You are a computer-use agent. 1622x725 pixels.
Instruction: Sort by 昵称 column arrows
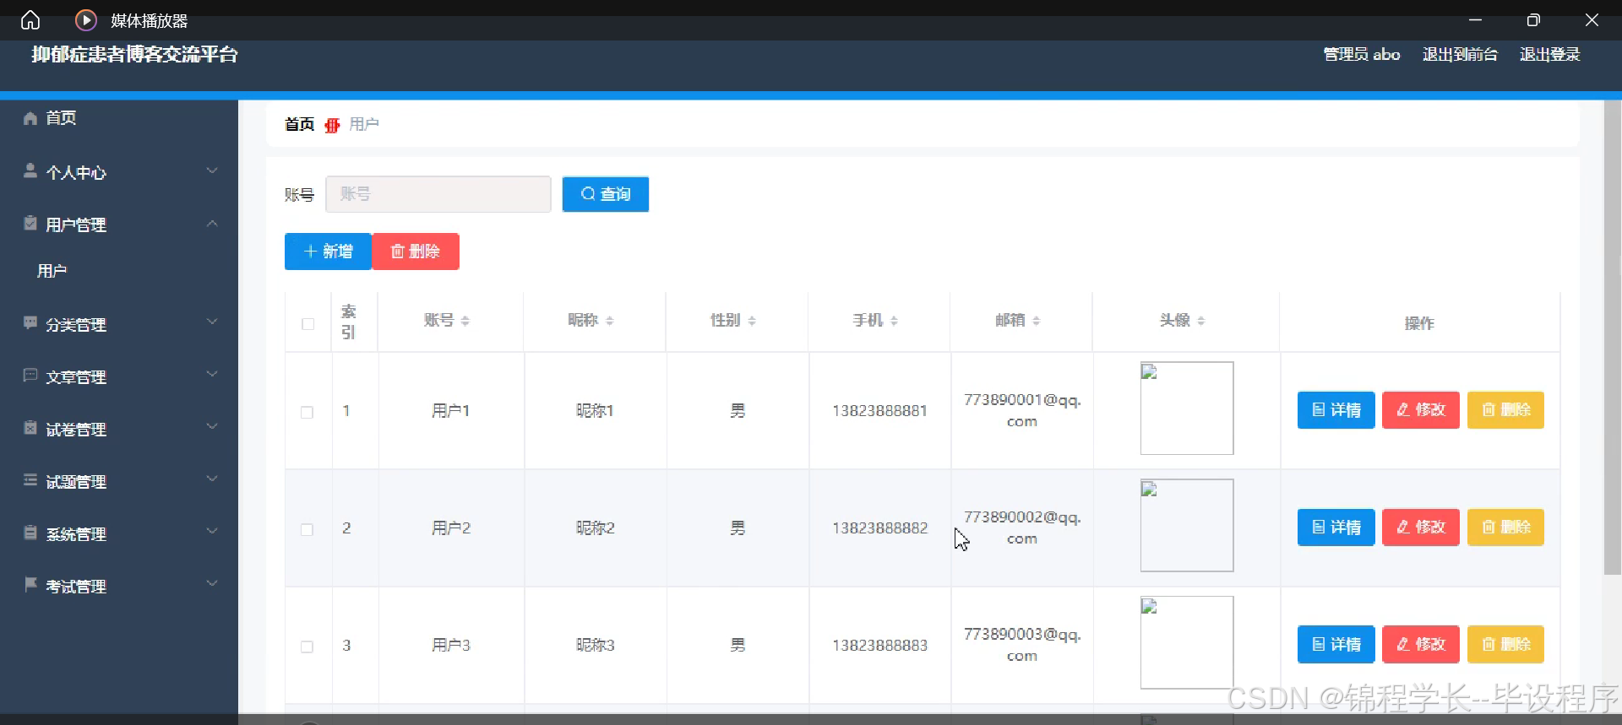(609, 321)
